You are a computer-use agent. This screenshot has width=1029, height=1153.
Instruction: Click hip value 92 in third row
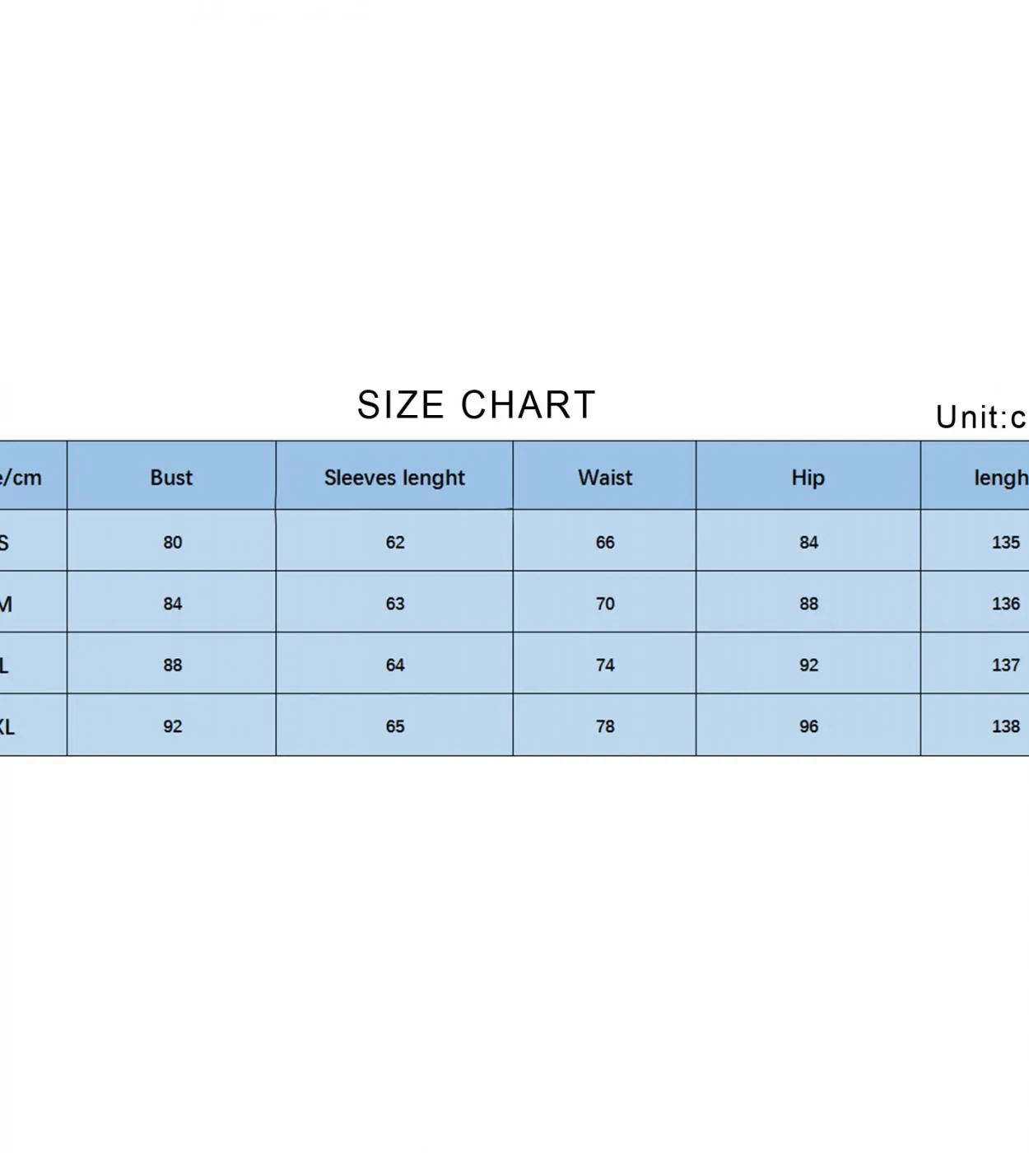point(809,665)
